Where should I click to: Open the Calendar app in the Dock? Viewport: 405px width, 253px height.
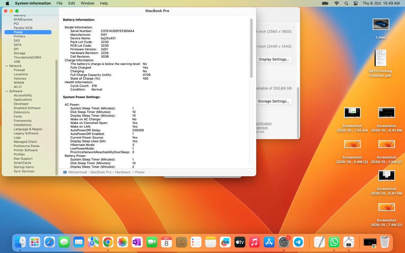click(x=166, y=242)
